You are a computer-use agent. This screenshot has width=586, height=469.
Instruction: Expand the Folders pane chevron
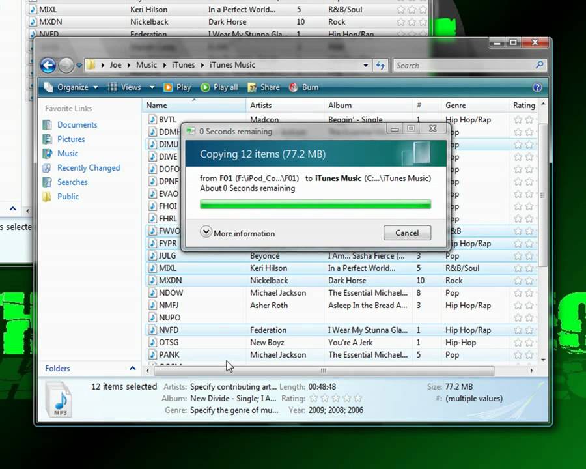[x=132, y=369]
